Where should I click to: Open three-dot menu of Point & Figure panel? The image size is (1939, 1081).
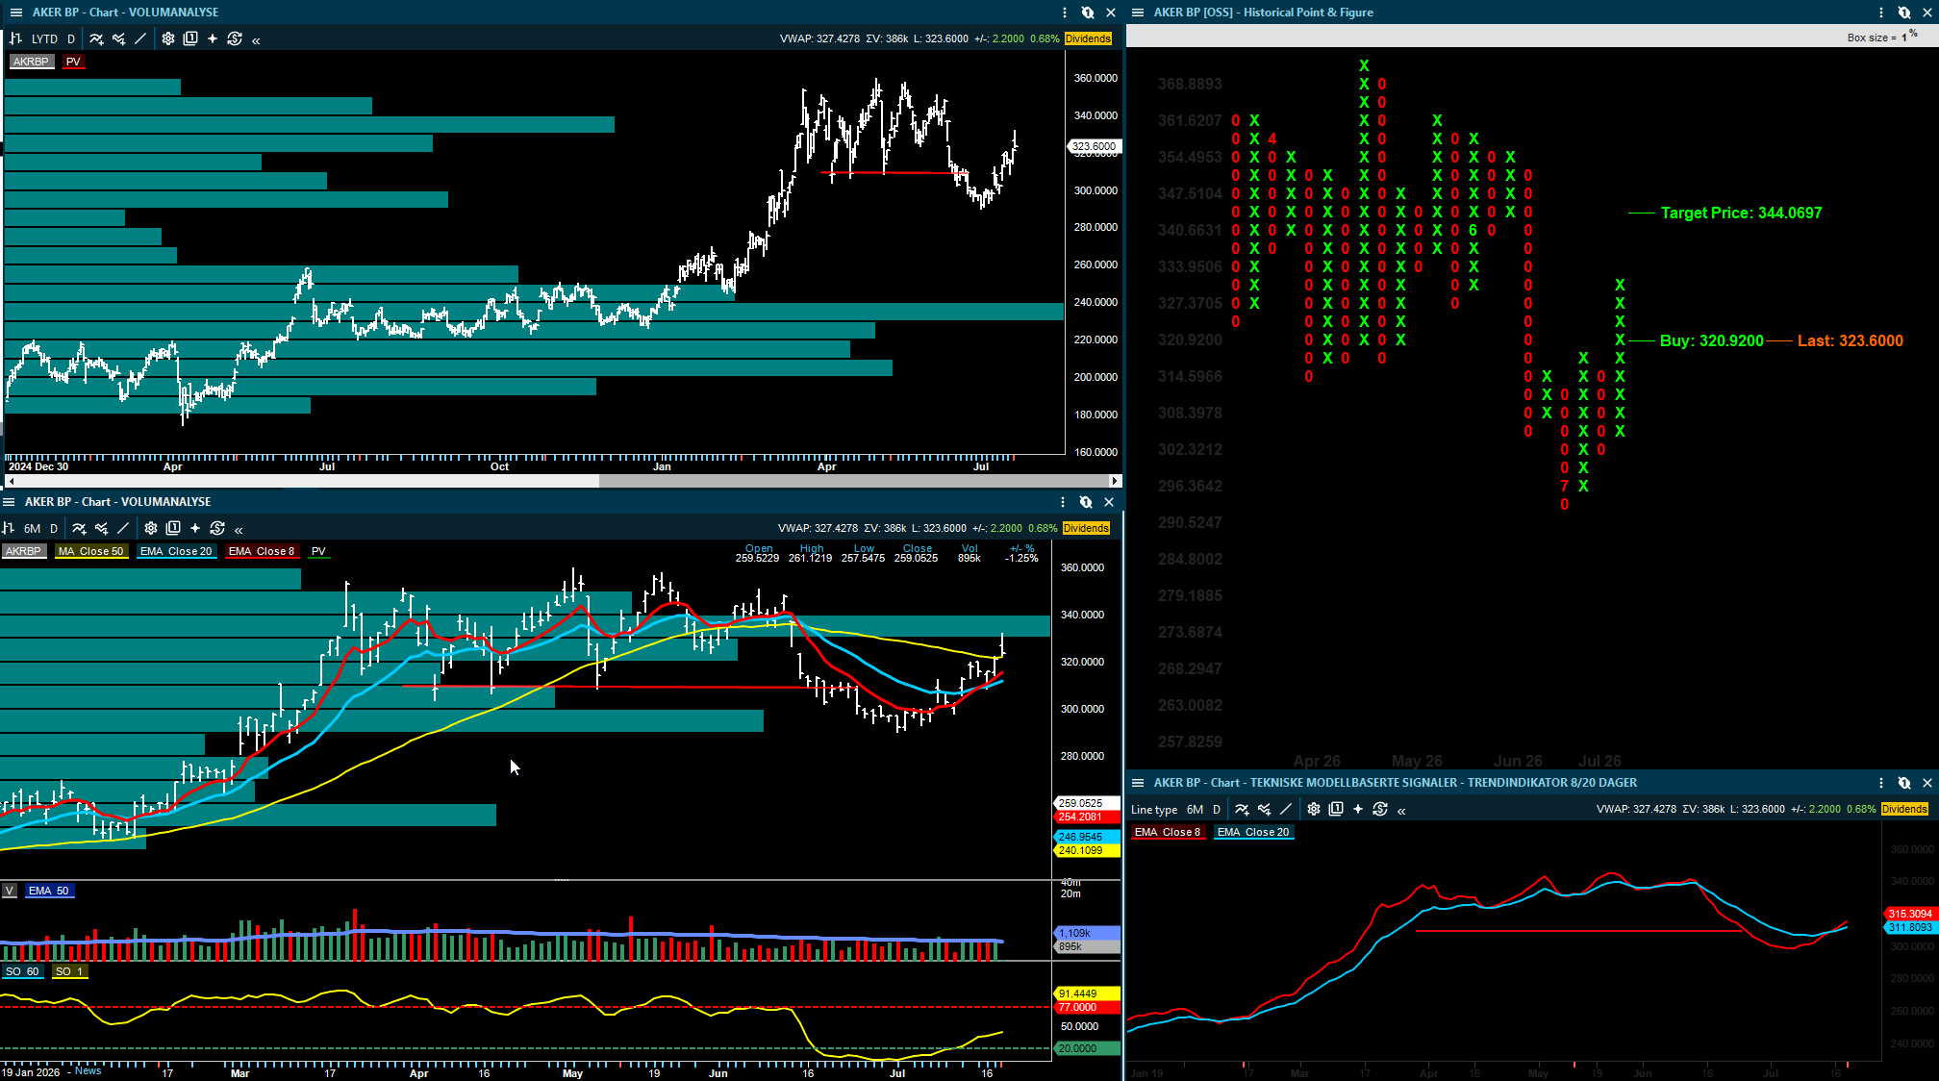click(1881, 13)
